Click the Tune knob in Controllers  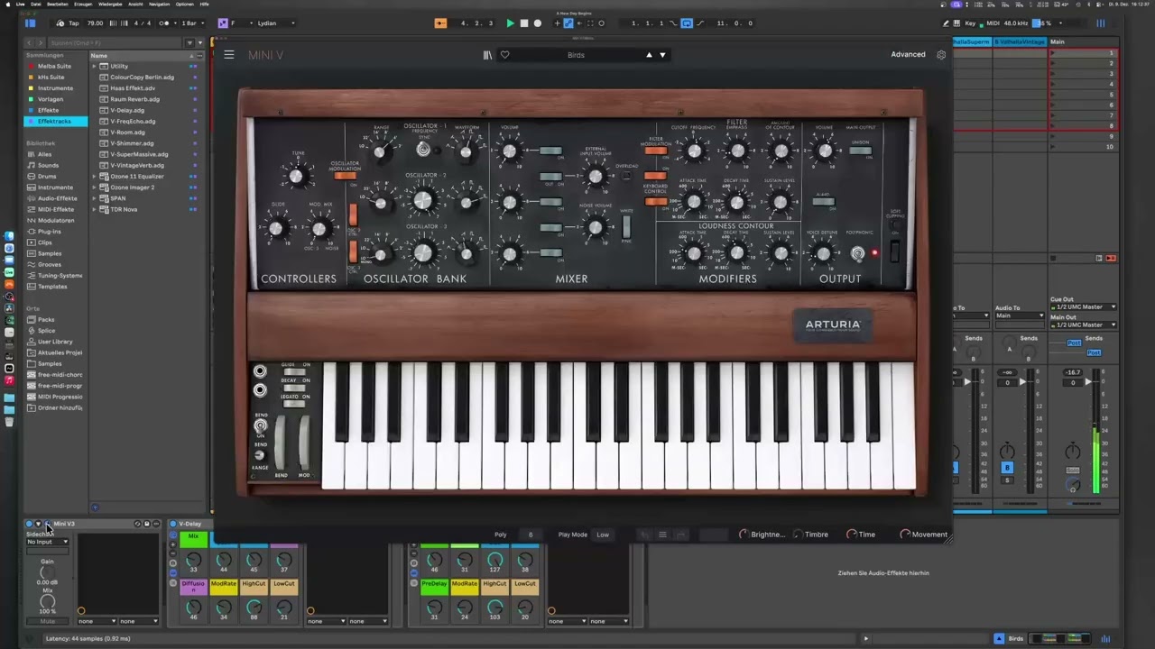pyautogui.click(x=296, y=177)
